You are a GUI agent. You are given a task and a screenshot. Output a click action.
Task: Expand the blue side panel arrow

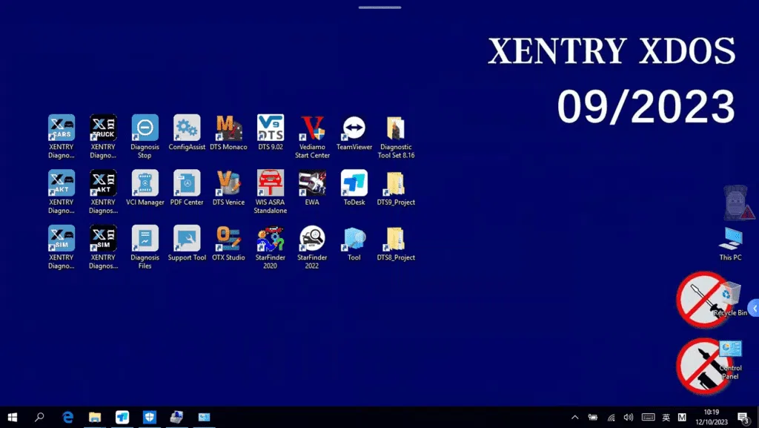754,309
